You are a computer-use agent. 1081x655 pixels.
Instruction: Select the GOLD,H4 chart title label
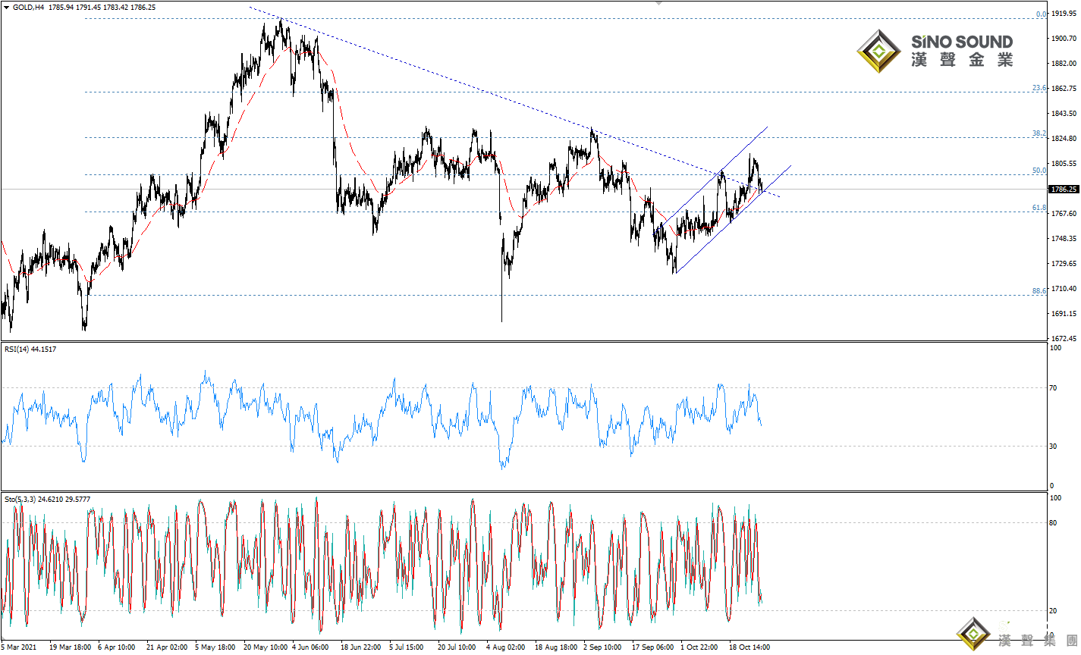(27, 7)
